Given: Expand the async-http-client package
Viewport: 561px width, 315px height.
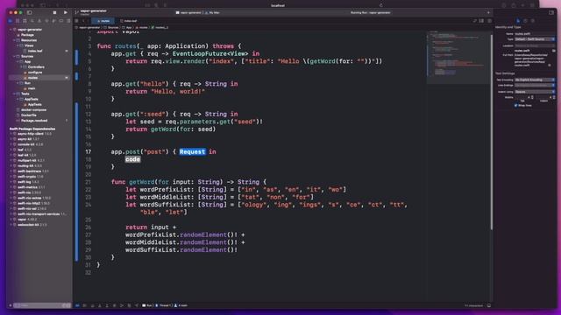Looking at the screenshot, I should pos(11,134).
